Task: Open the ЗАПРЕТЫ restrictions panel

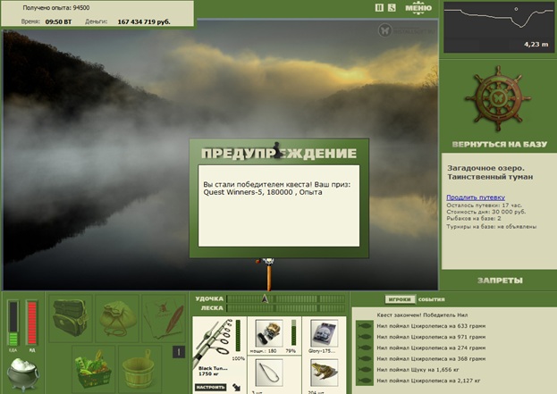Action: coord(500,281)
